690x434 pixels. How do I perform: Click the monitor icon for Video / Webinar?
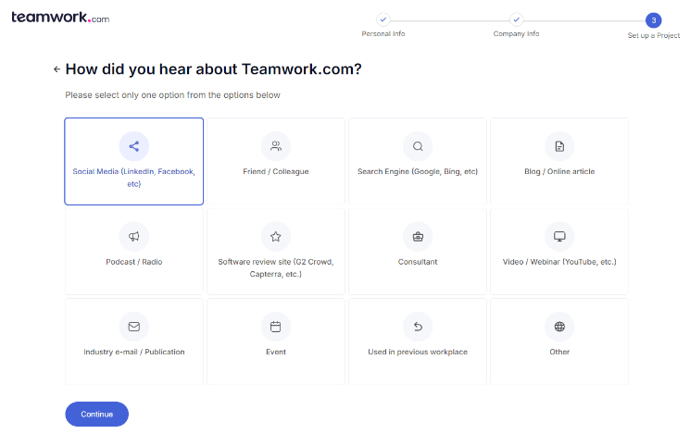coord(559,237)
